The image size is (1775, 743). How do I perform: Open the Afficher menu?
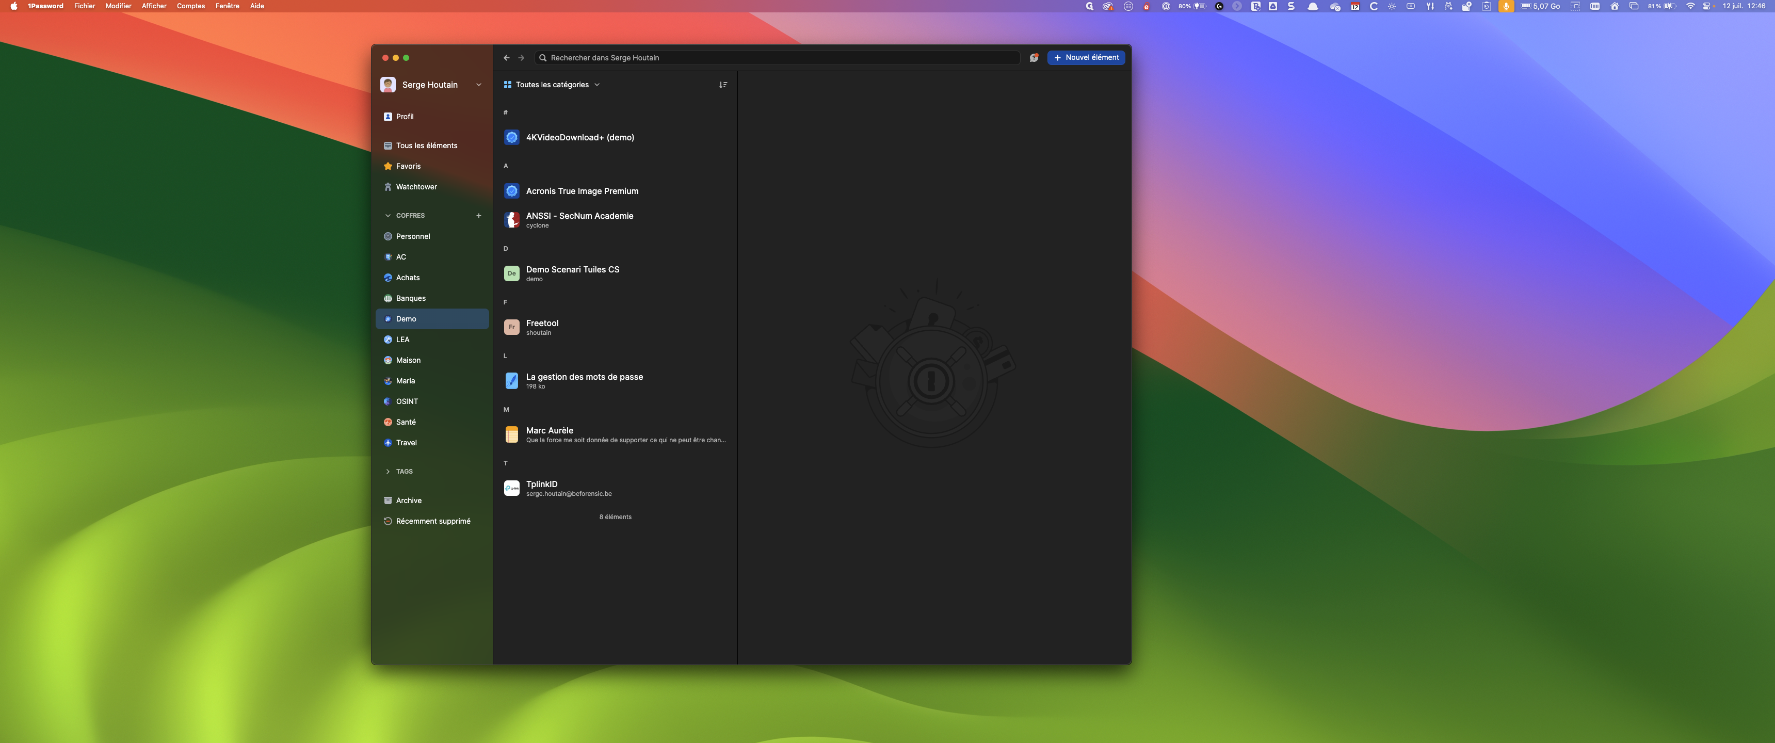point(154,6)
